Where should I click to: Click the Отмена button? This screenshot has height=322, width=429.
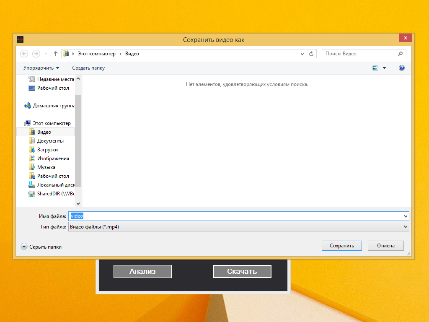(386, 246)
